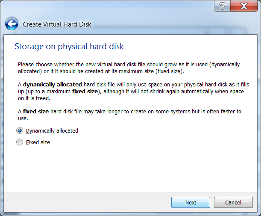Go back using the blue arrow icon

[12, 24]
